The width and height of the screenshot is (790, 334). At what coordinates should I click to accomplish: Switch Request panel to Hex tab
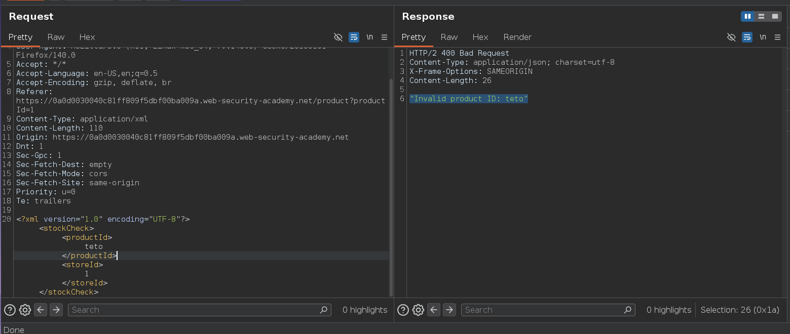pos(87,37)
